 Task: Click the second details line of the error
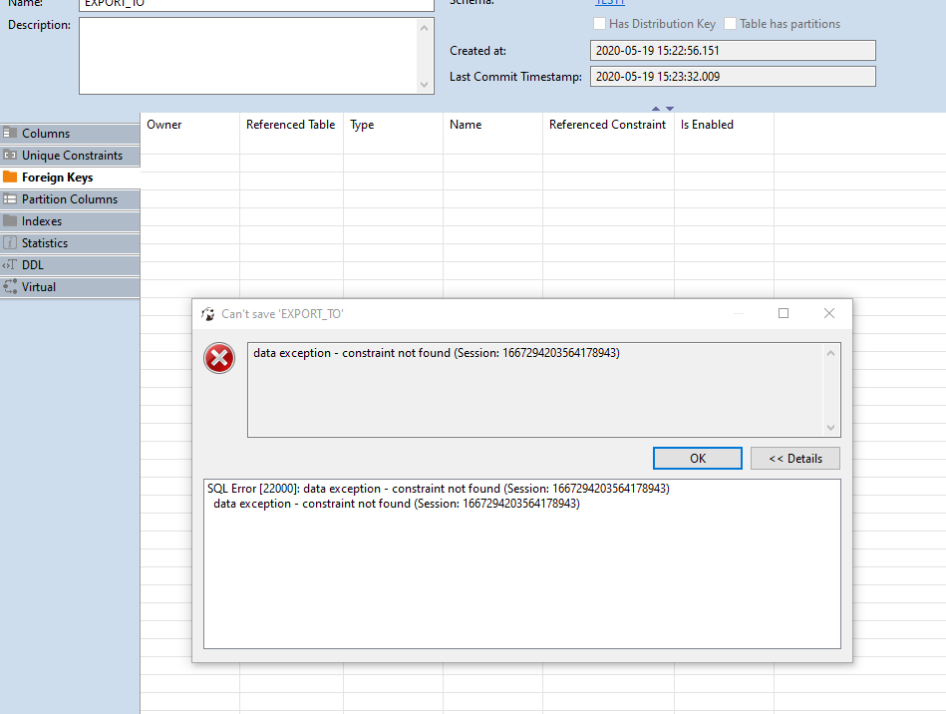(397, 504)
